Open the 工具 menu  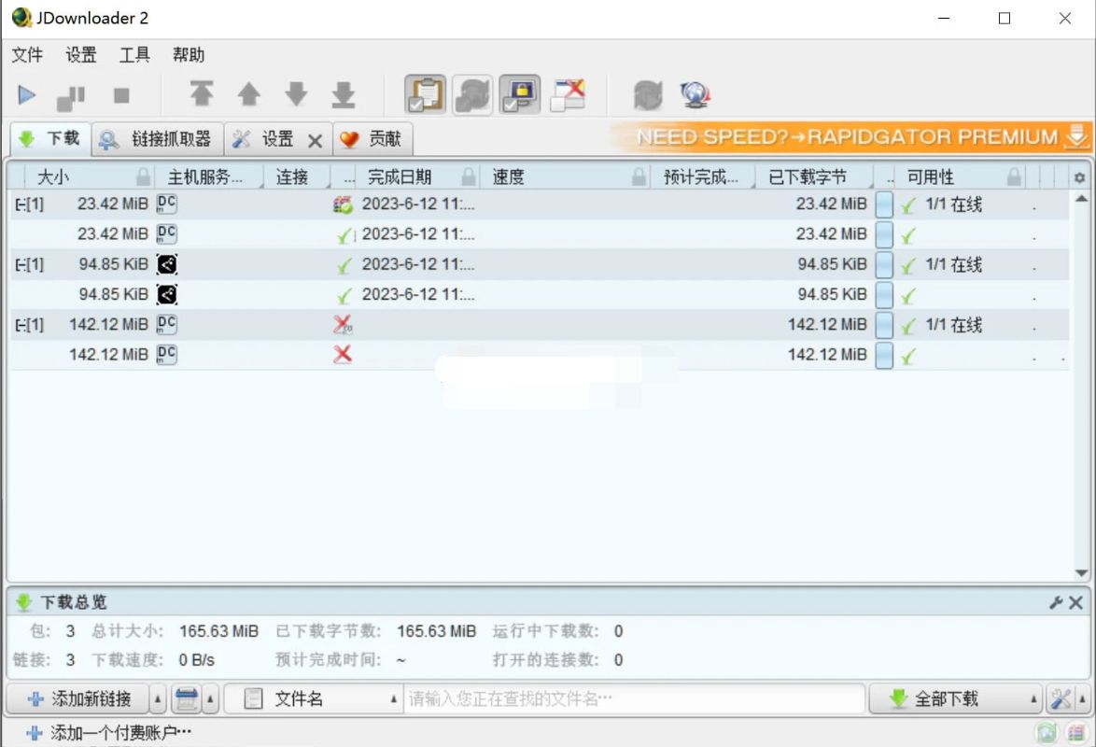(133, 55)
